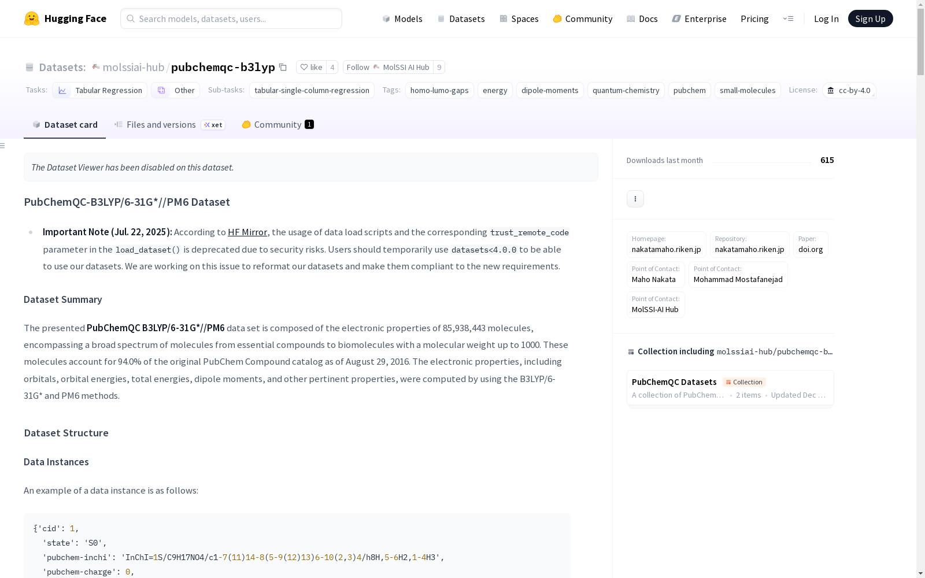Switch to the Dataset card tab
925x578 pixels.
click(65, 125)
